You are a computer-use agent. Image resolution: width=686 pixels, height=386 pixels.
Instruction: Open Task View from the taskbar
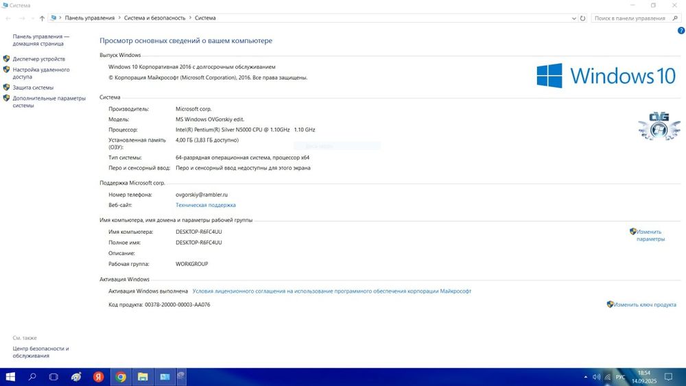pos(54,377)
